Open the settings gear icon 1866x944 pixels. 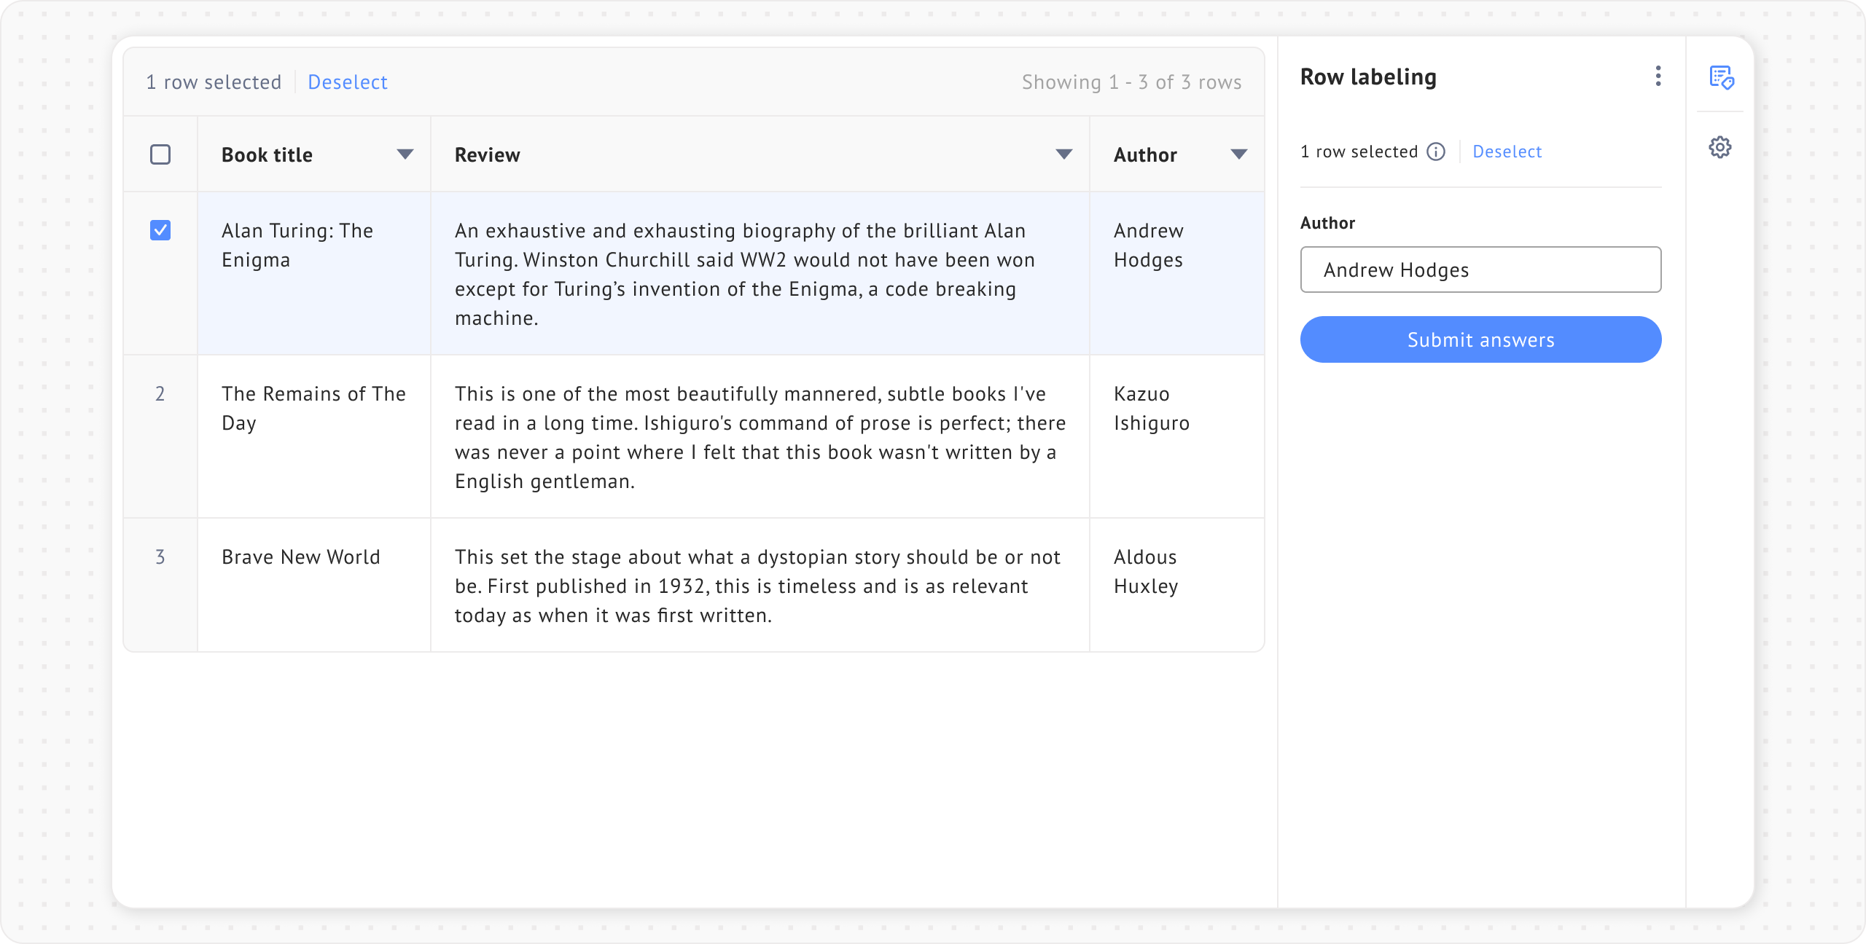click(1720, 147)
